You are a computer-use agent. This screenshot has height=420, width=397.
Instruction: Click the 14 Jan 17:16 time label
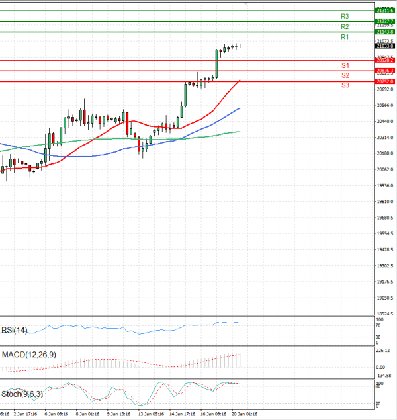[182, 414]
